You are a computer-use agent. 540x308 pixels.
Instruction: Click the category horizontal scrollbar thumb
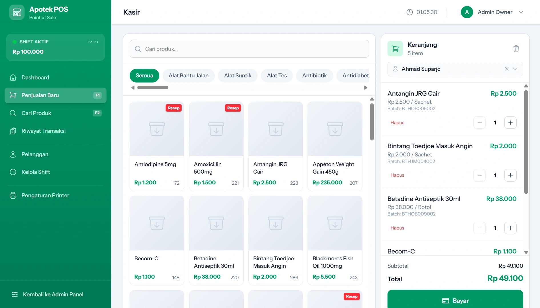pos(153,88)
